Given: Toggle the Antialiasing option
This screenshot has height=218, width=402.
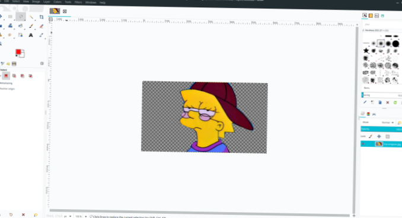Looking at the screenshot, I should pyautogui.click(x=6, y=84).
